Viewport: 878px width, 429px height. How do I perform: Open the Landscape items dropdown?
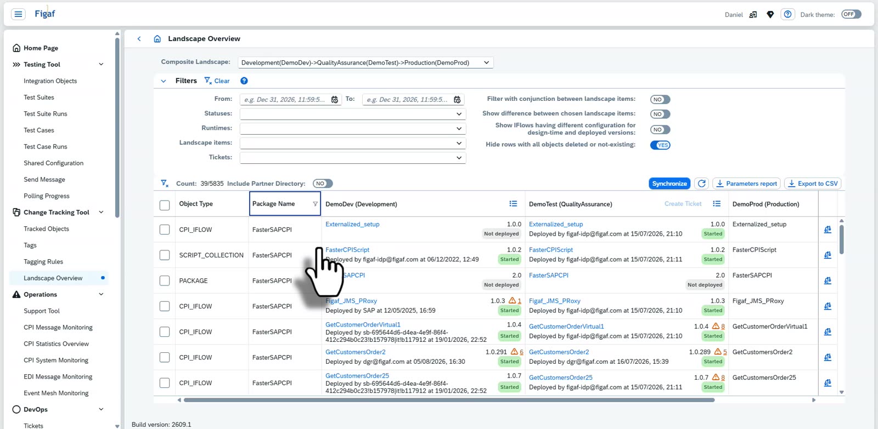click(x=353, y=143)
